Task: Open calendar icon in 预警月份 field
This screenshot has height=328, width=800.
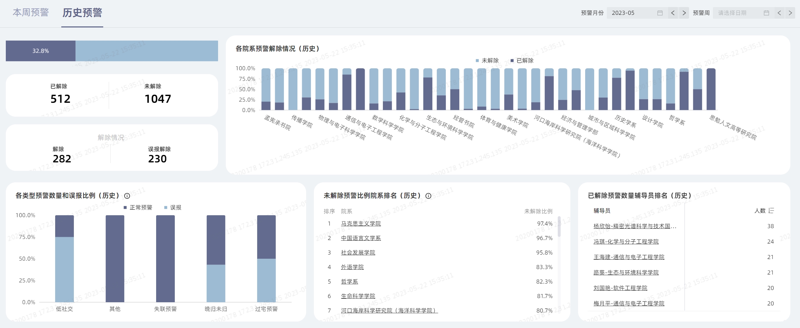Action: [x=660, y=13]
